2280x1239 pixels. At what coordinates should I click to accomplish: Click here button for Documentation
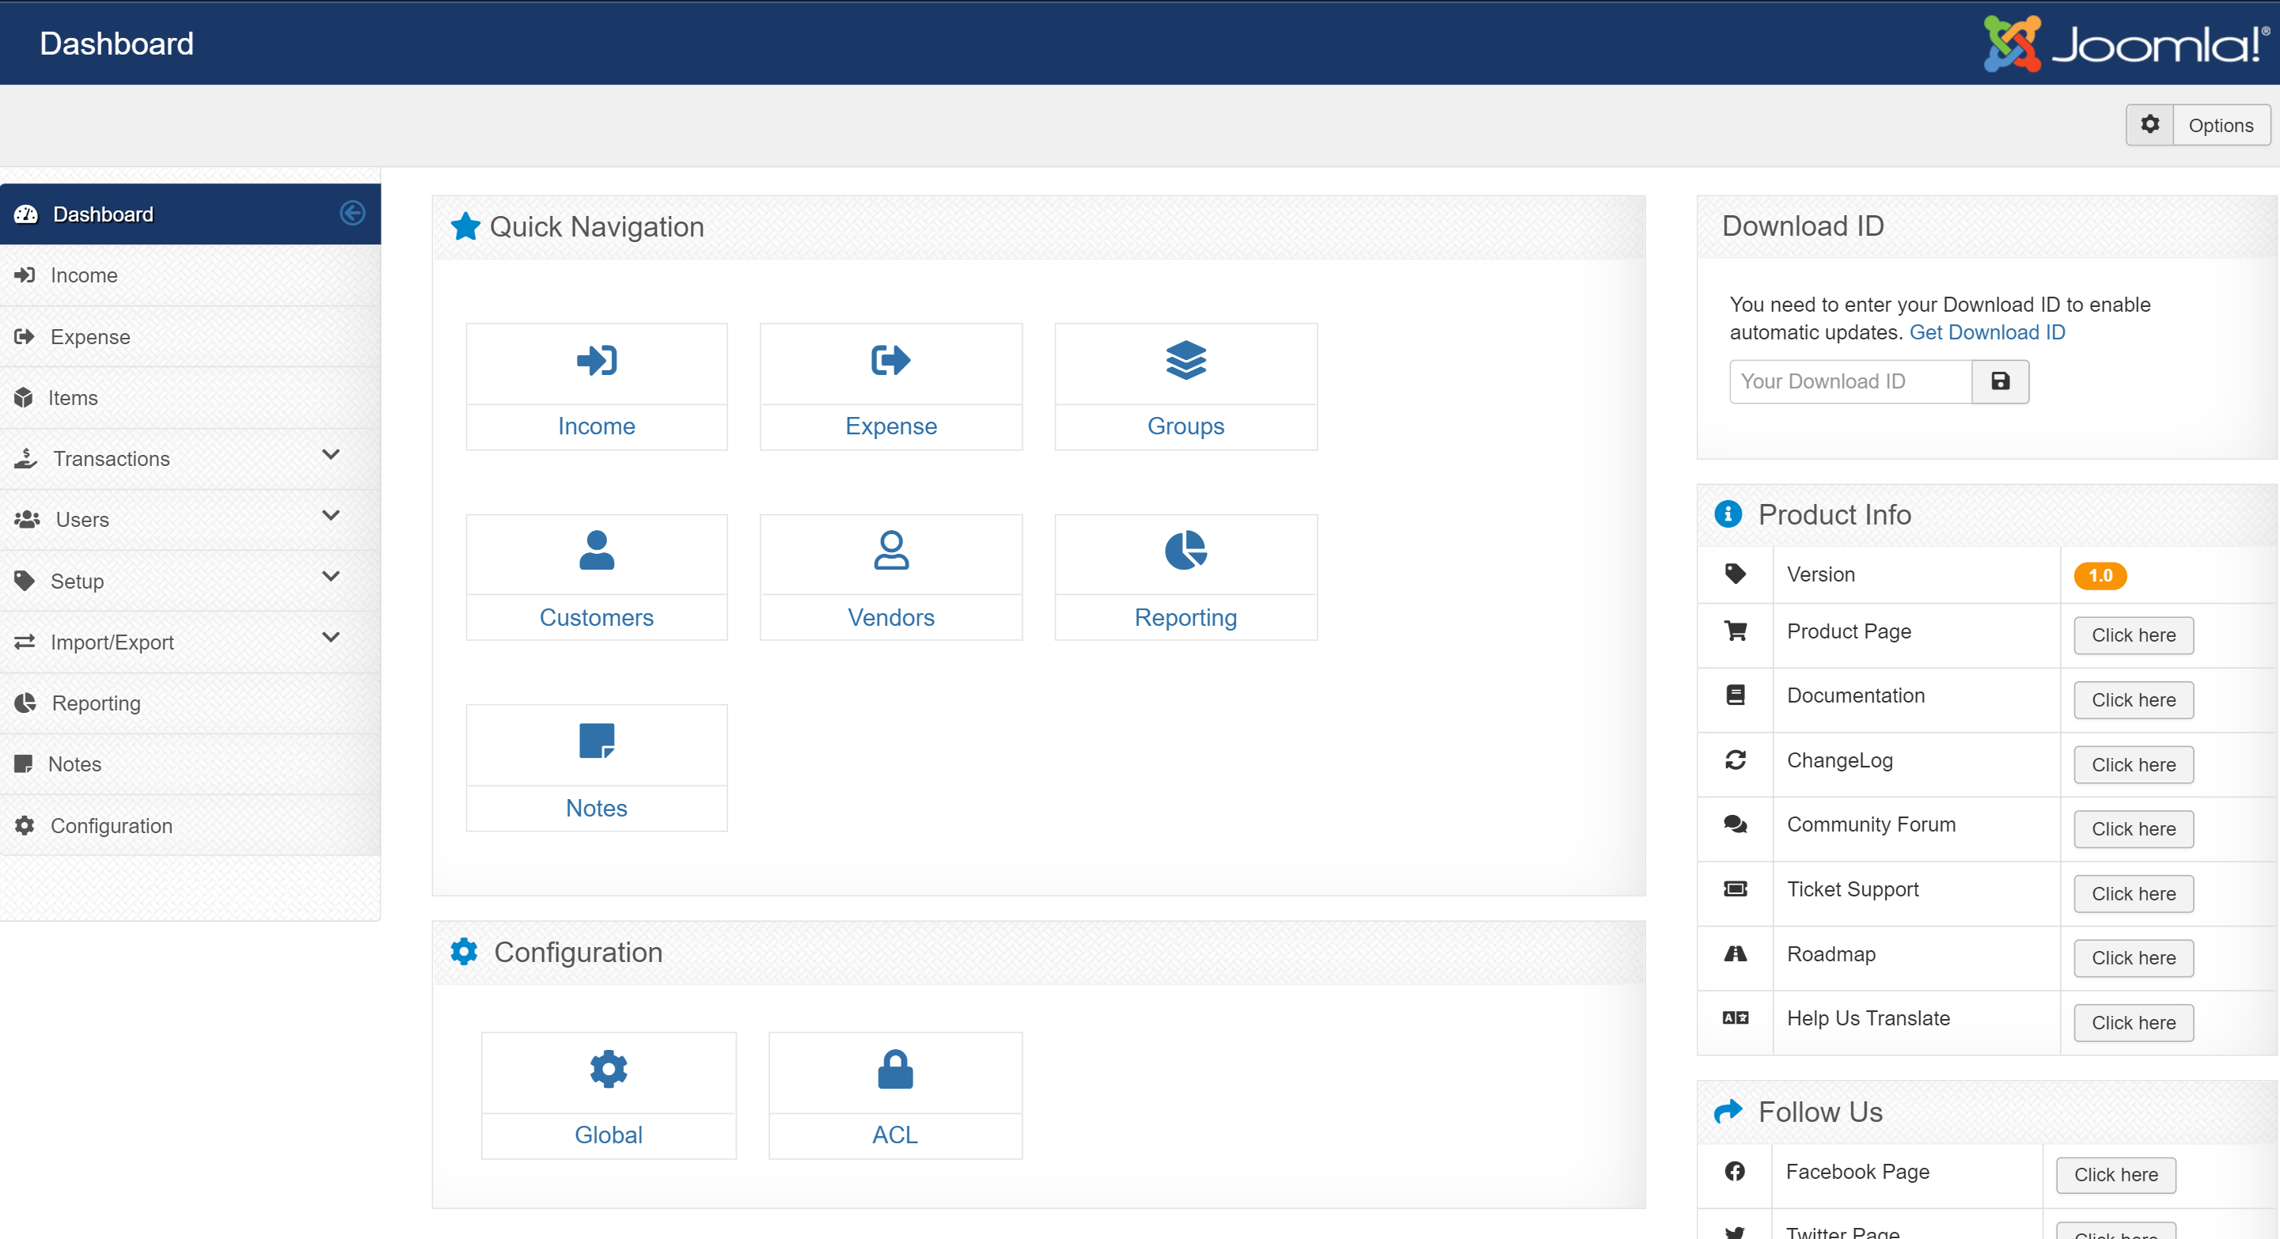point(2133,700)
